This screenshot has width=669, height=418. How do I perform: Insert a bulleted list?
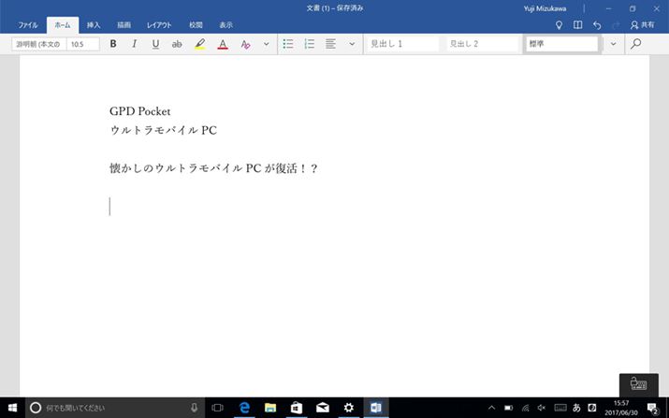click(288, 44)
